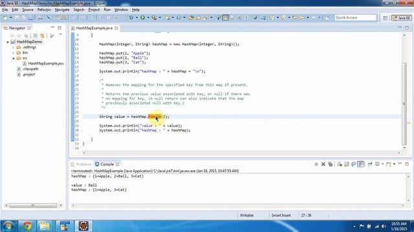Select the .project file
Viewport: 414px width, 232px height.
click(28, 75)
